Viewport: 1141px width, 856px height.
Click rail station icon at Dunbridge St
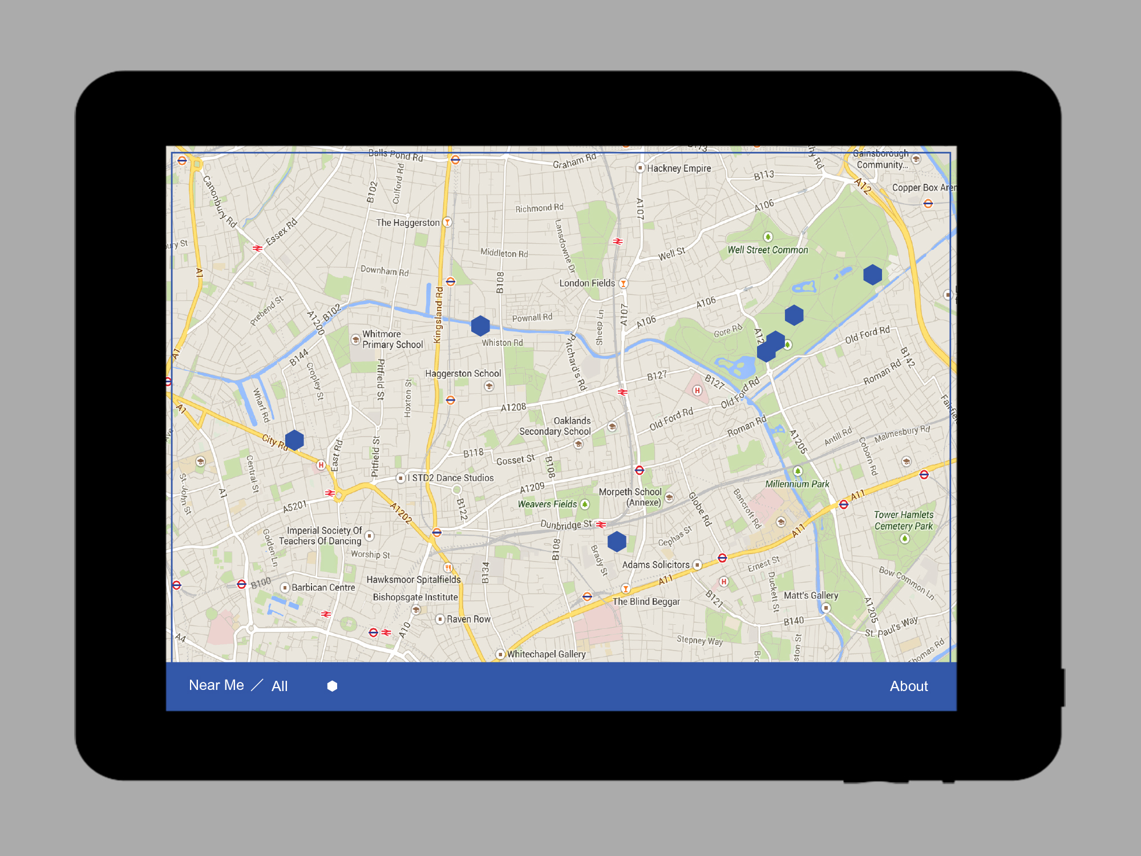(x=601, y=524)
